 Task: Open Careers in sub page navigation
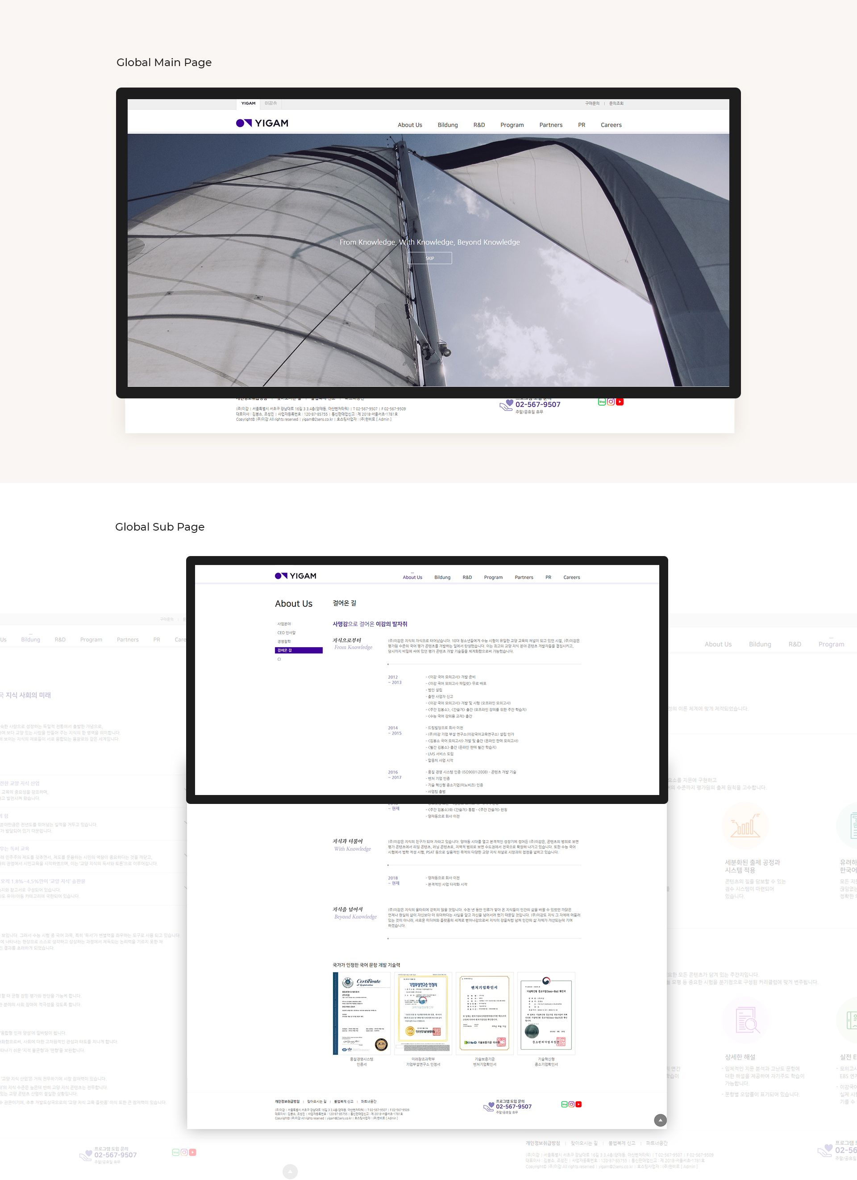pyautogui.click(x=571, y=577)
